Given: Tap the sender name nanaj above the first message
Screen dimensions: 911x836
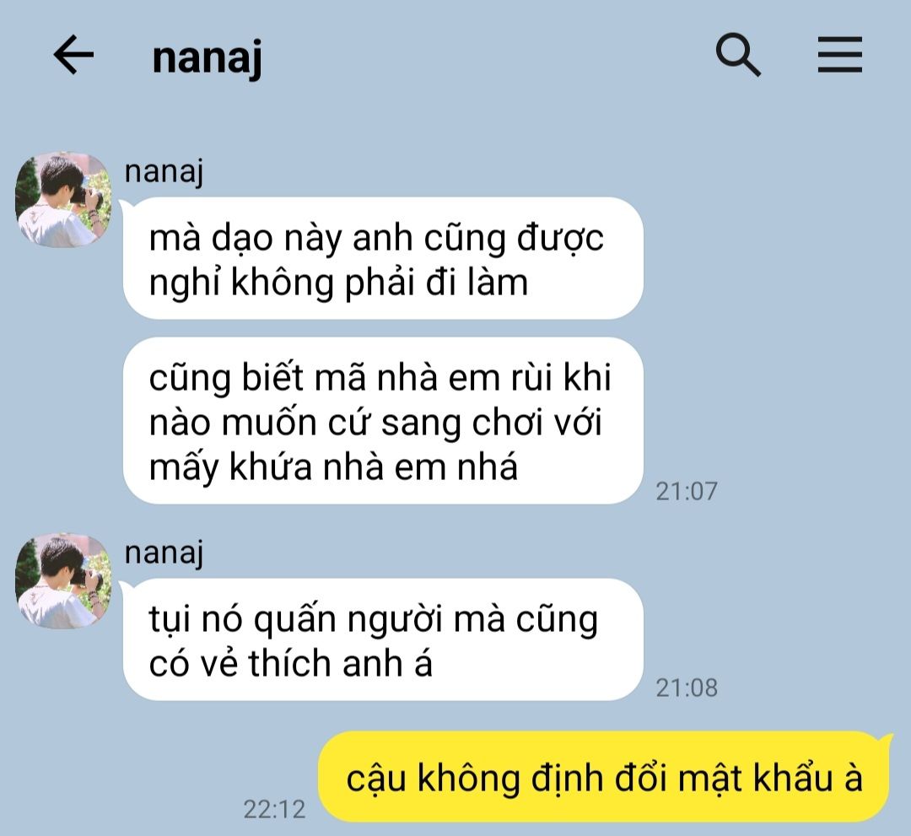Looking at the screenshot, I should pyautogui.click(x=164, y=172).
